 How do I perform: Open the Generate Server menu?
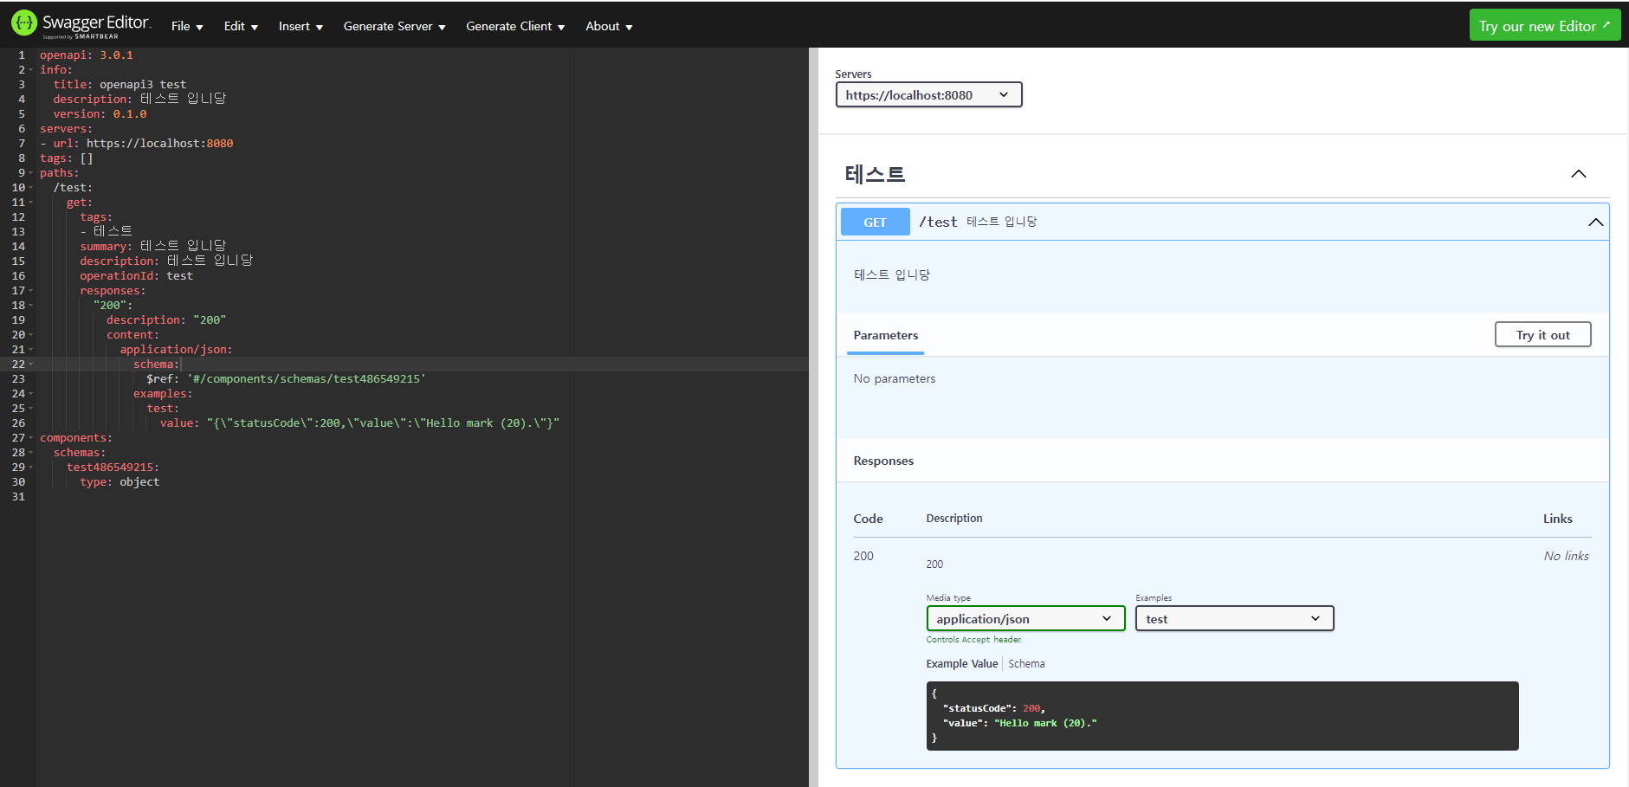tap(394, 26)
